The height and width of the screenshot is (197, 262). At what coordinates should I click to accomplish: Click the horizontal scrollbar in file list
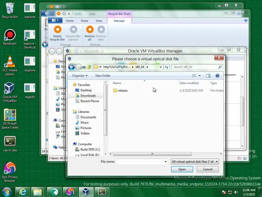pyautogui.click(x=152, y=154)
